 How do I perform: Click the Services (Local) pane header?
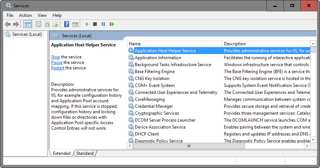pos(77,36)
